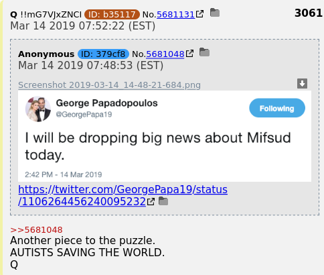
Task: Open external link icon beside No.5681131
Action: click(x=199, y=14)
